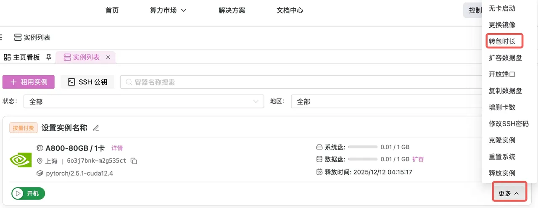This screenshot has width=538, height=208.
Task: Click the sidebar collapse icon at top left
Action: (x=1, y=37)
